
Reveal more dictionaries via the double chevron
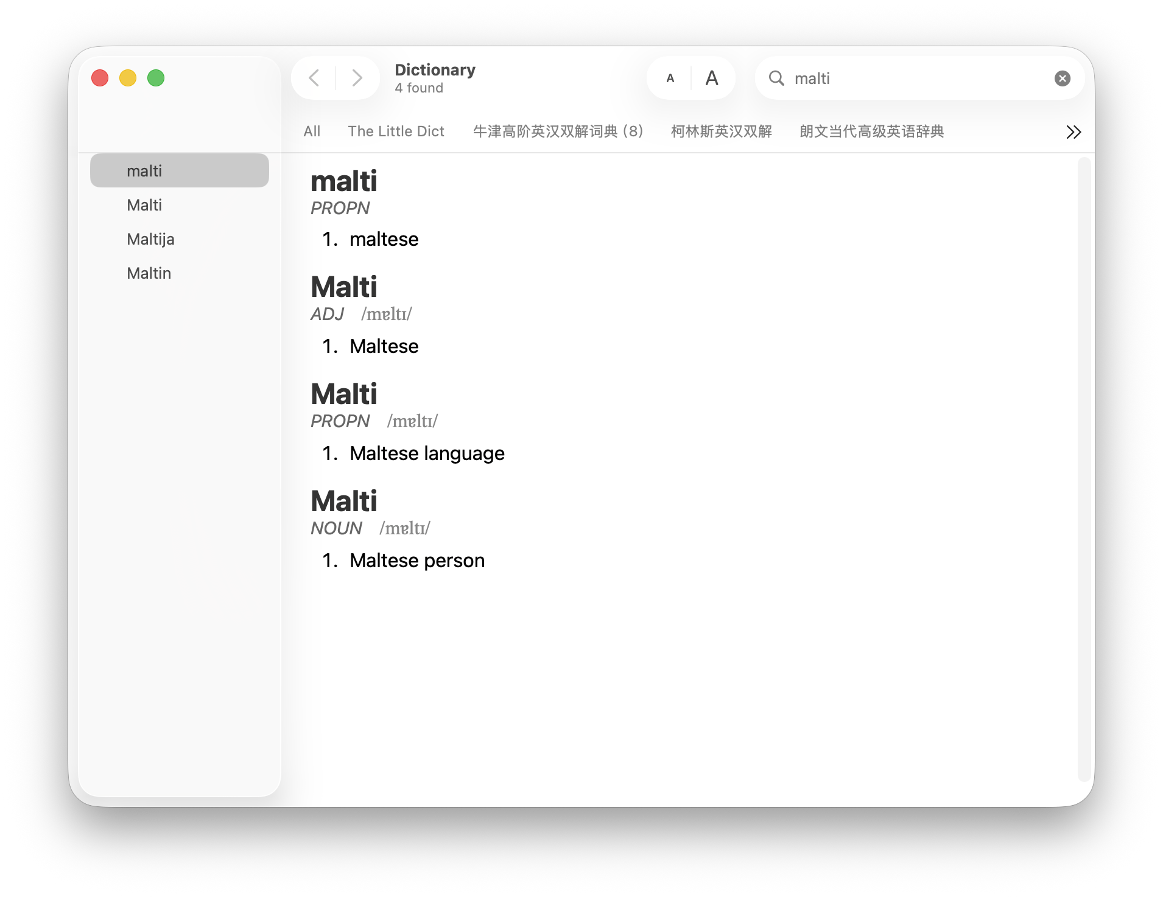click(x=1074, y=131)
